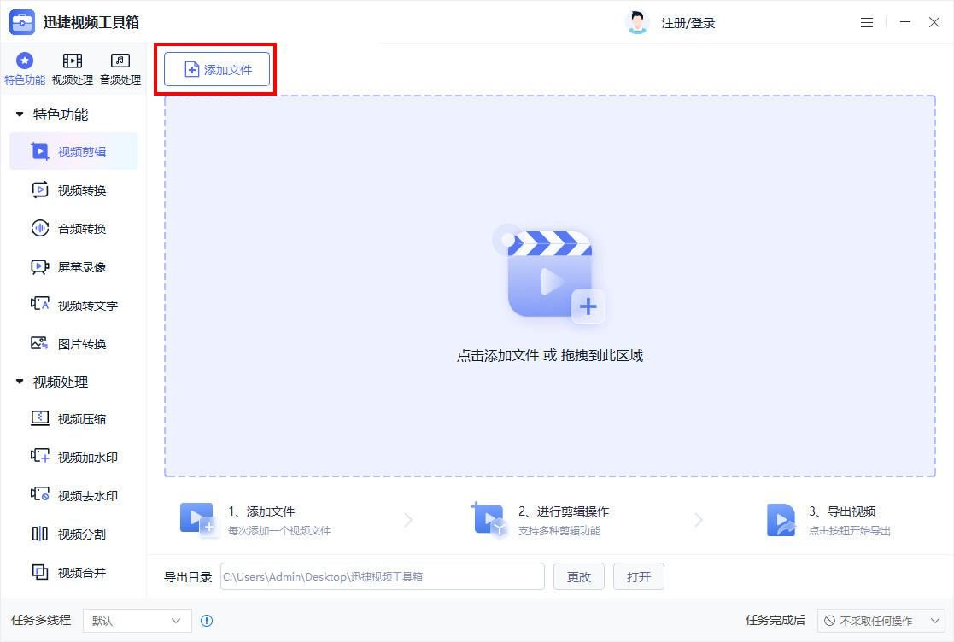Viewport: 954px width, 642px height.
Task: Click the 打开 button
Action: pyautogui.click(x=639, y=576)
